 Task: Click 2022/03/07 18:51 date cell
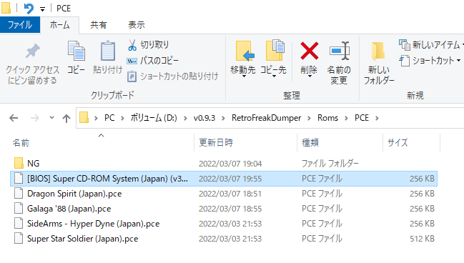pos(230,194)
